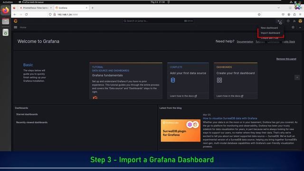Click the clock in the top bar
This screenshot has height=171, width=304.
[158, 2]
